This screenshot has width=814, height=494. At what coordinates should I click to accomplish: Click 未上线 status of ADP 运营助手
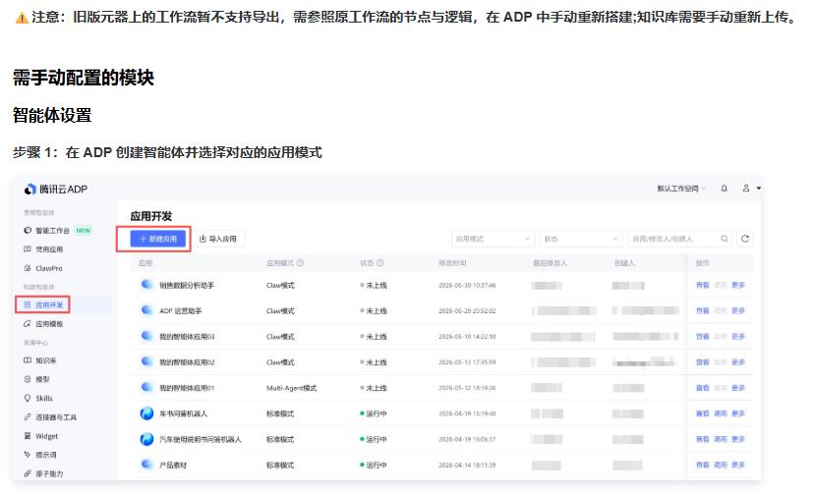click(x=374, y=310)
